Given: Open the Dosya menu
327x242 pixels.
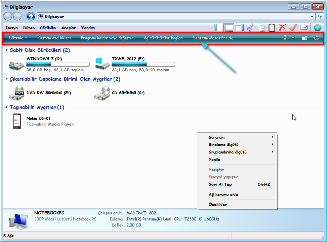Looking at the screenshot, I should pyautogui.click(x=12, y=28).
